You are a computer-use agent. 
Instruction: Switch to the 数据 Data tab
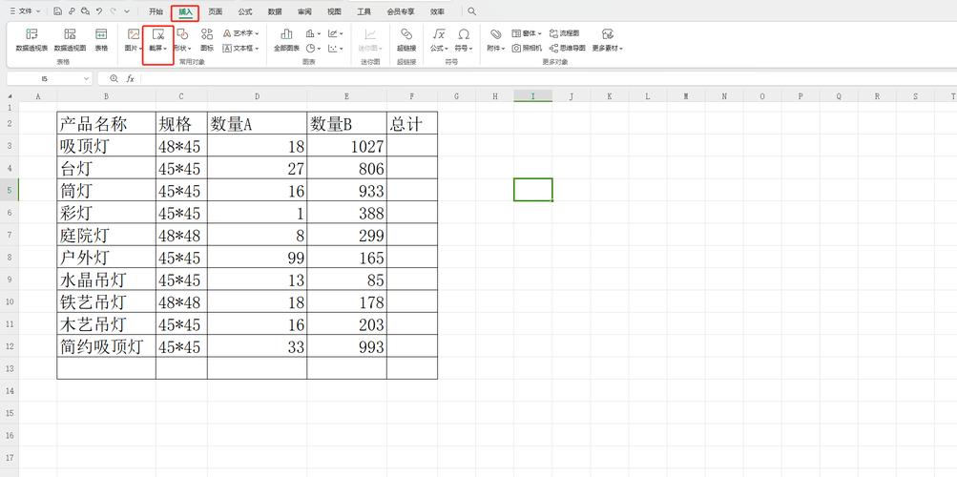[x=275, y=11]
